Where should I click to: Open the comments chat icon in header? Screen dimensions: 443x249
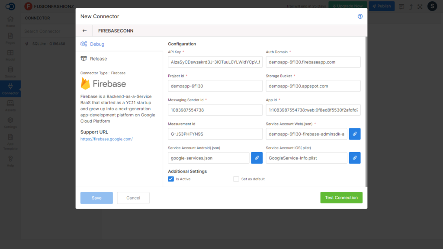tap(401, 6)
